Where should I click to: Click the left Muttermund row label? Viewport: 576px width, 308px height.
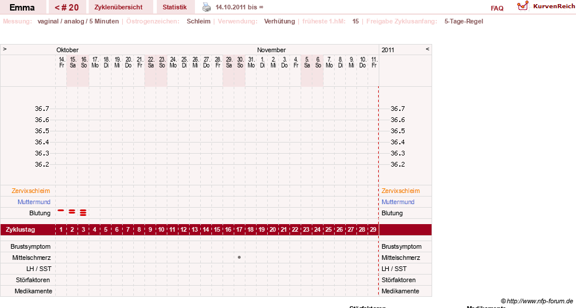point(34,202)
